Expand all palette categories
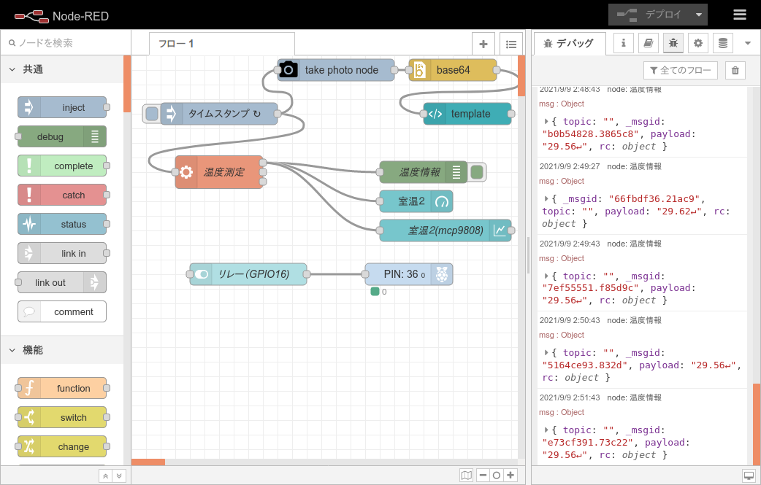Image resolution: width=761 pixels, height=485 pixels. (119, 476)
